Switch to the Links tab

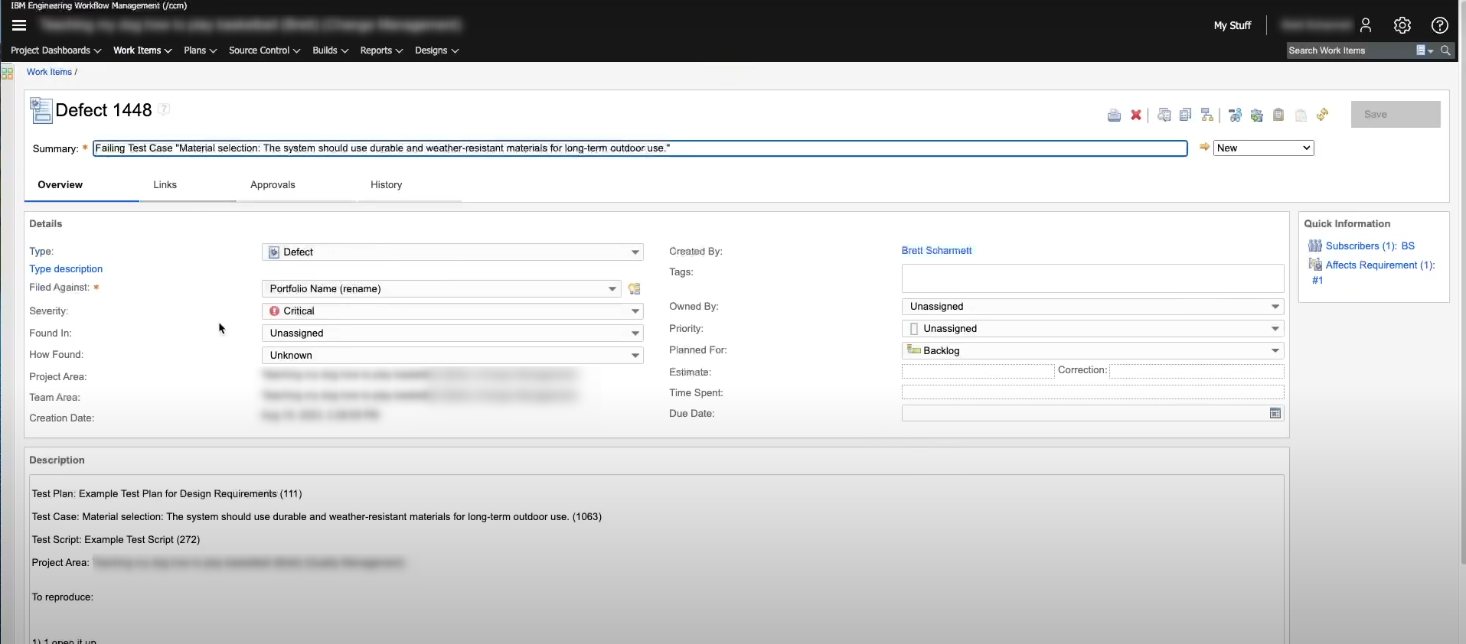(x=165, y=185)
